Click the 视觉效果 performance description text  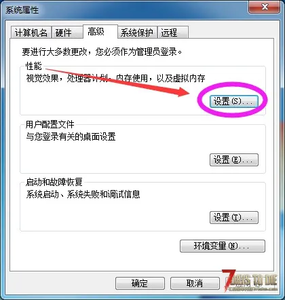coord(115,78)
